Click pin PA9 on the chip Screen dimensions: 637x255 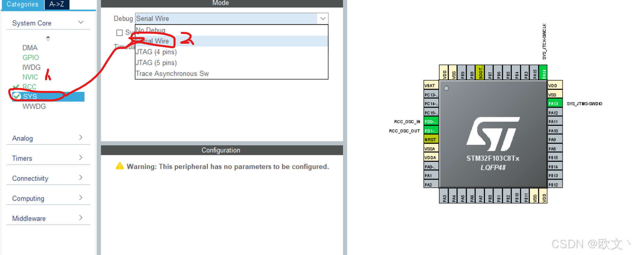click(555, 139)
